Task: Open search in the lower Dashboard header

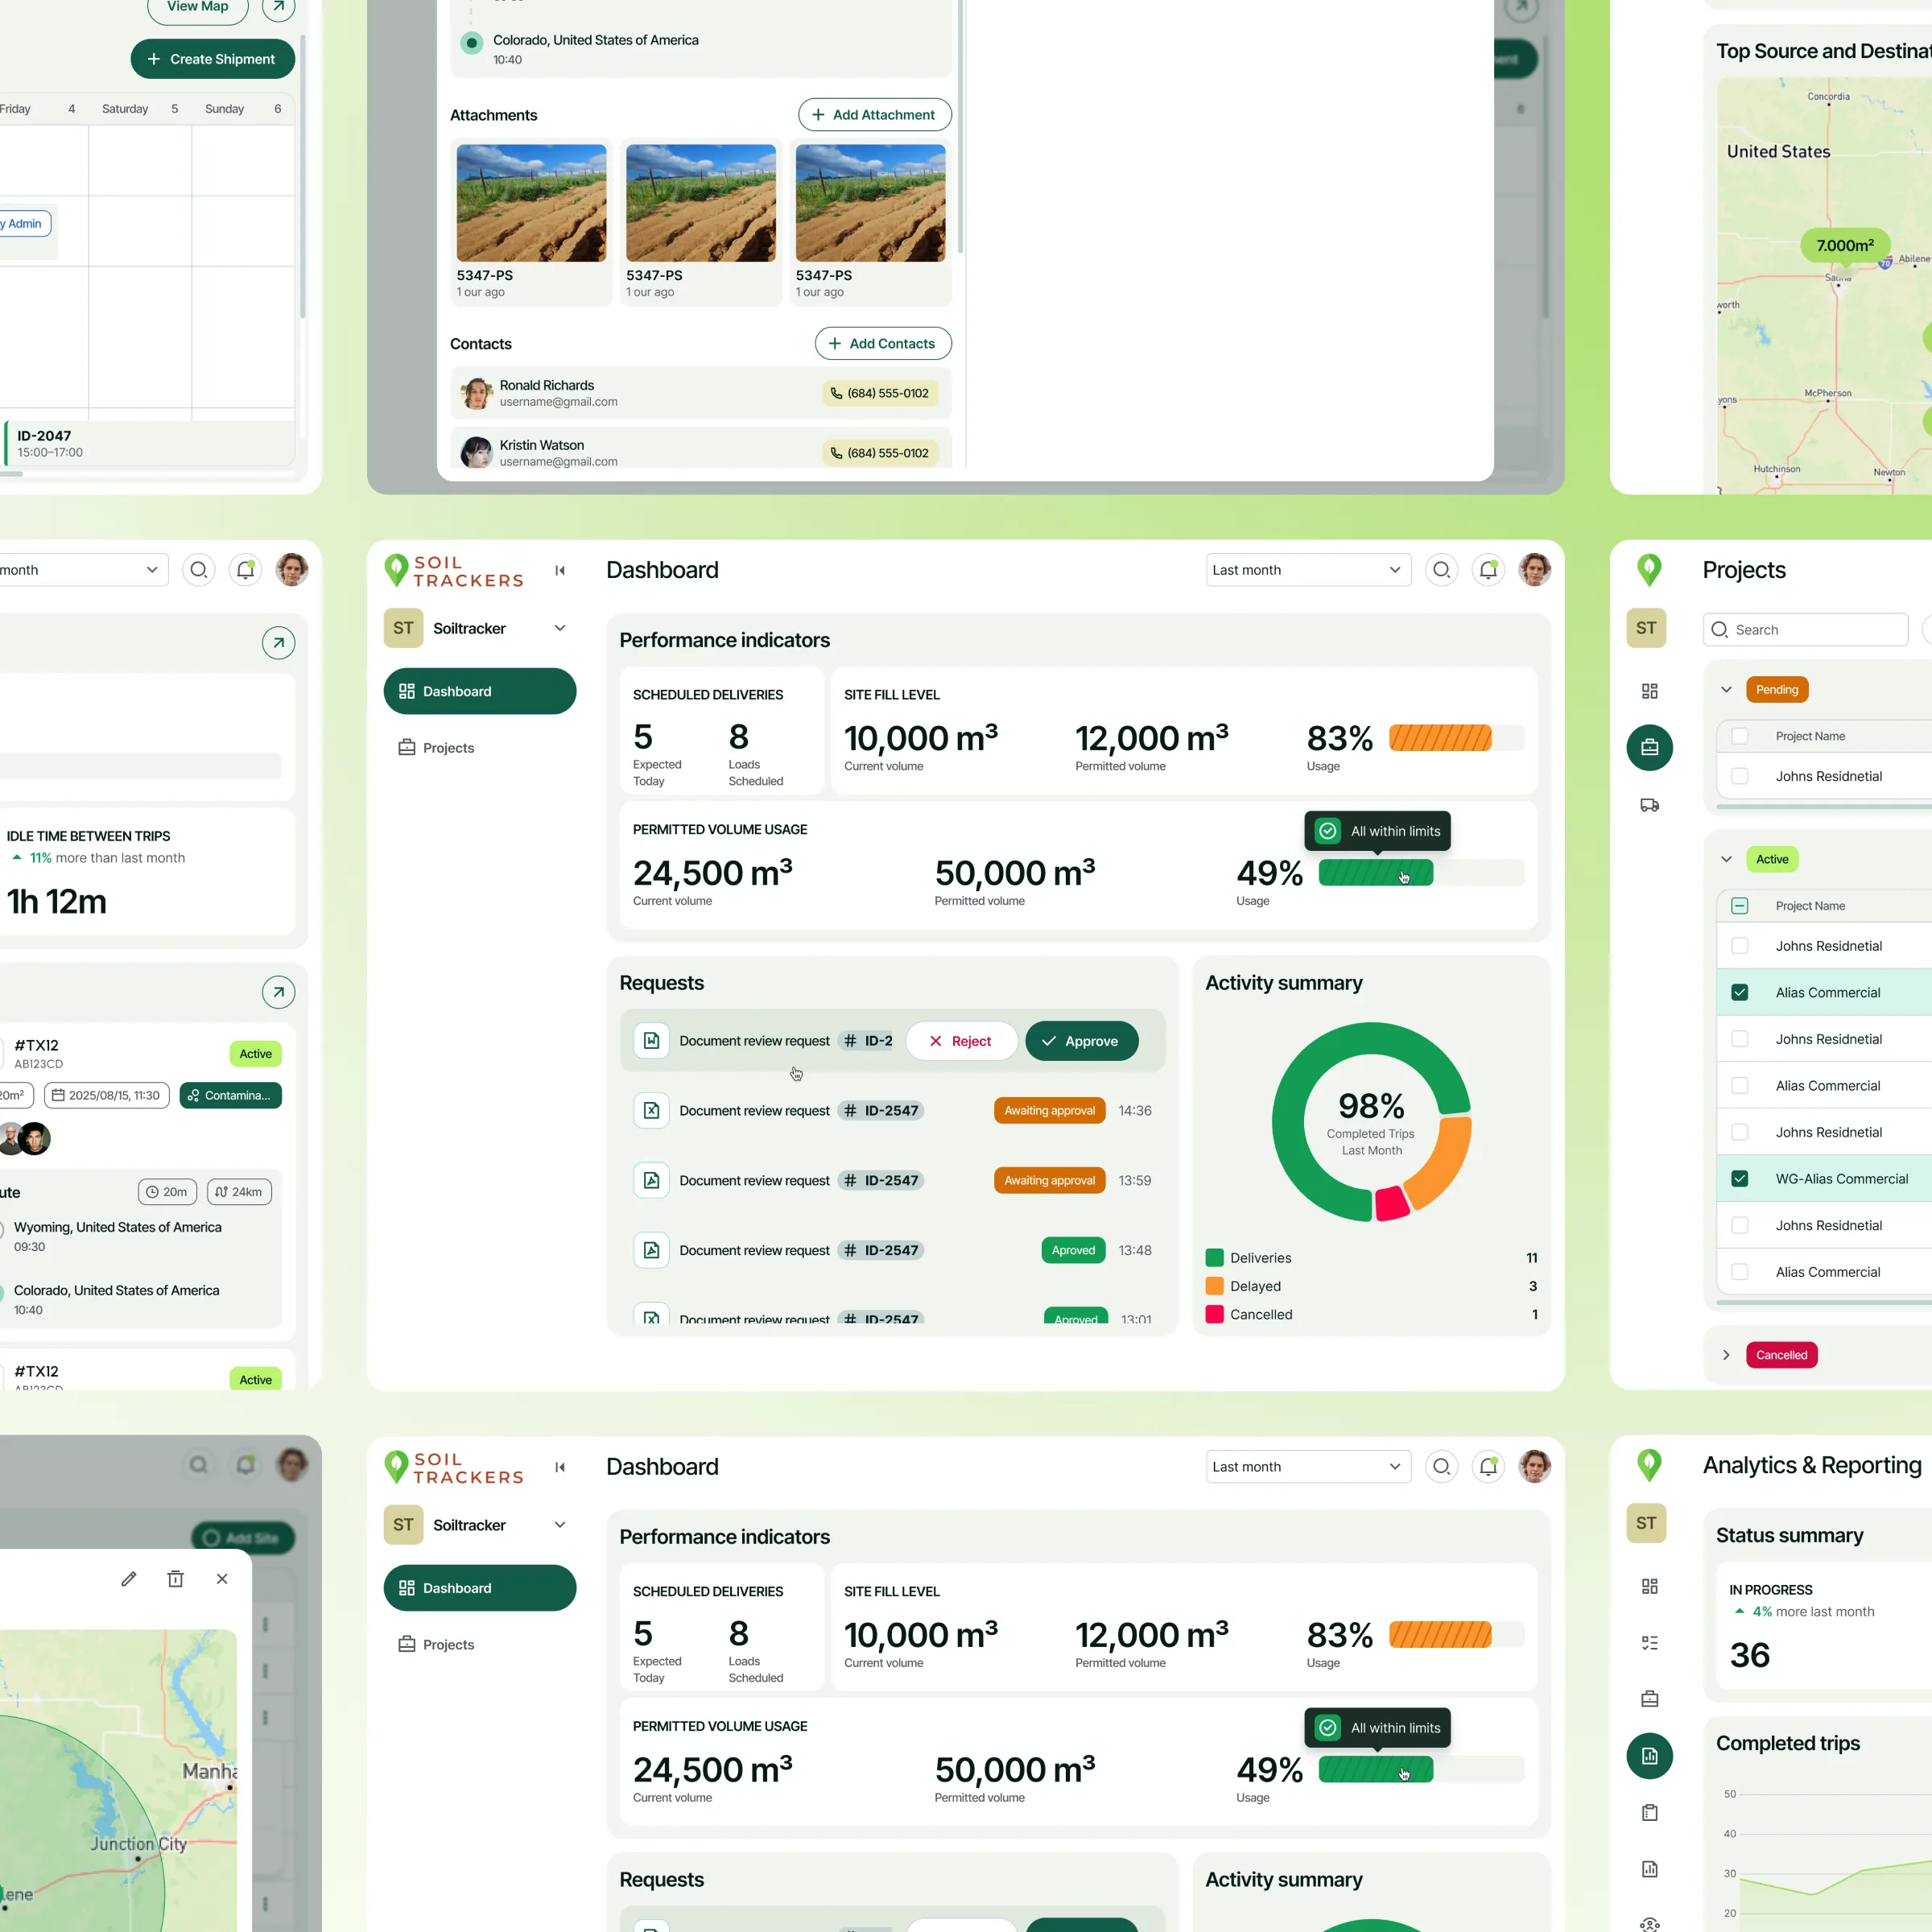Action: 1441,1467
